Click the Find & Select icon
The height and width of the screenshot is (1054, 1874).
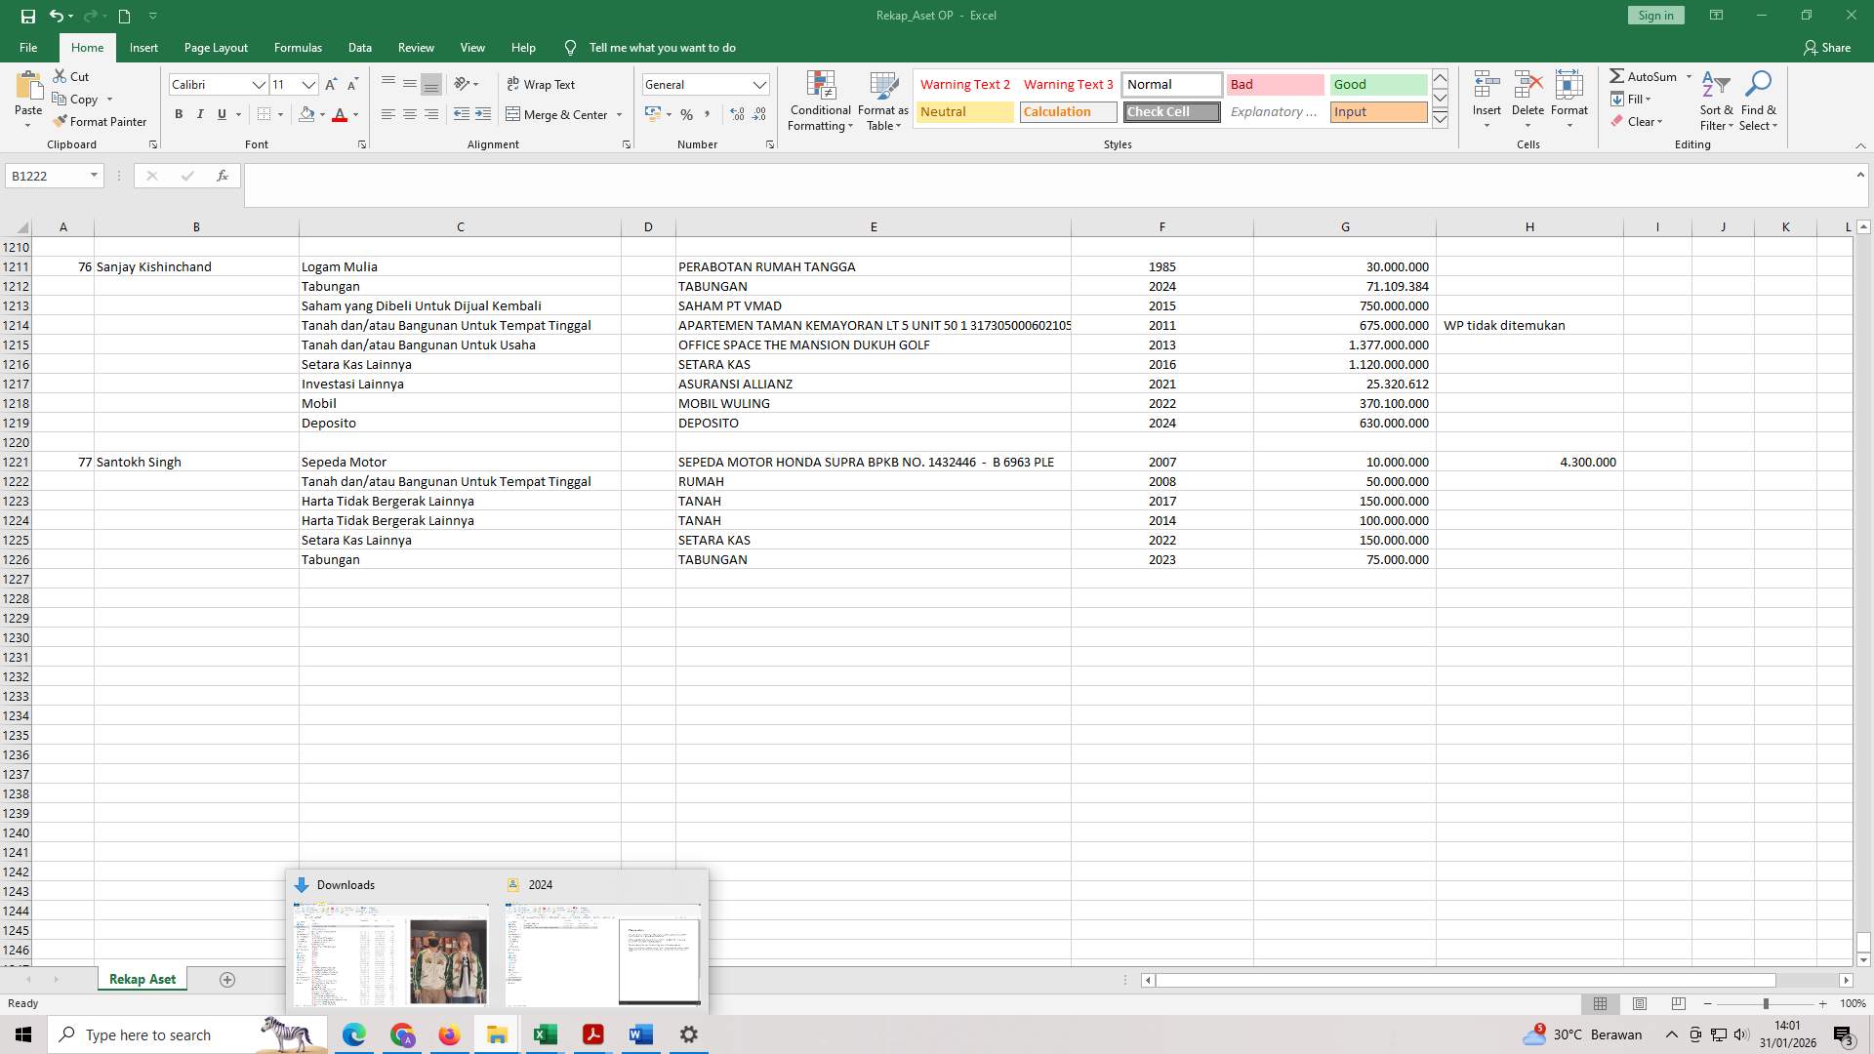pos(1759,101)
